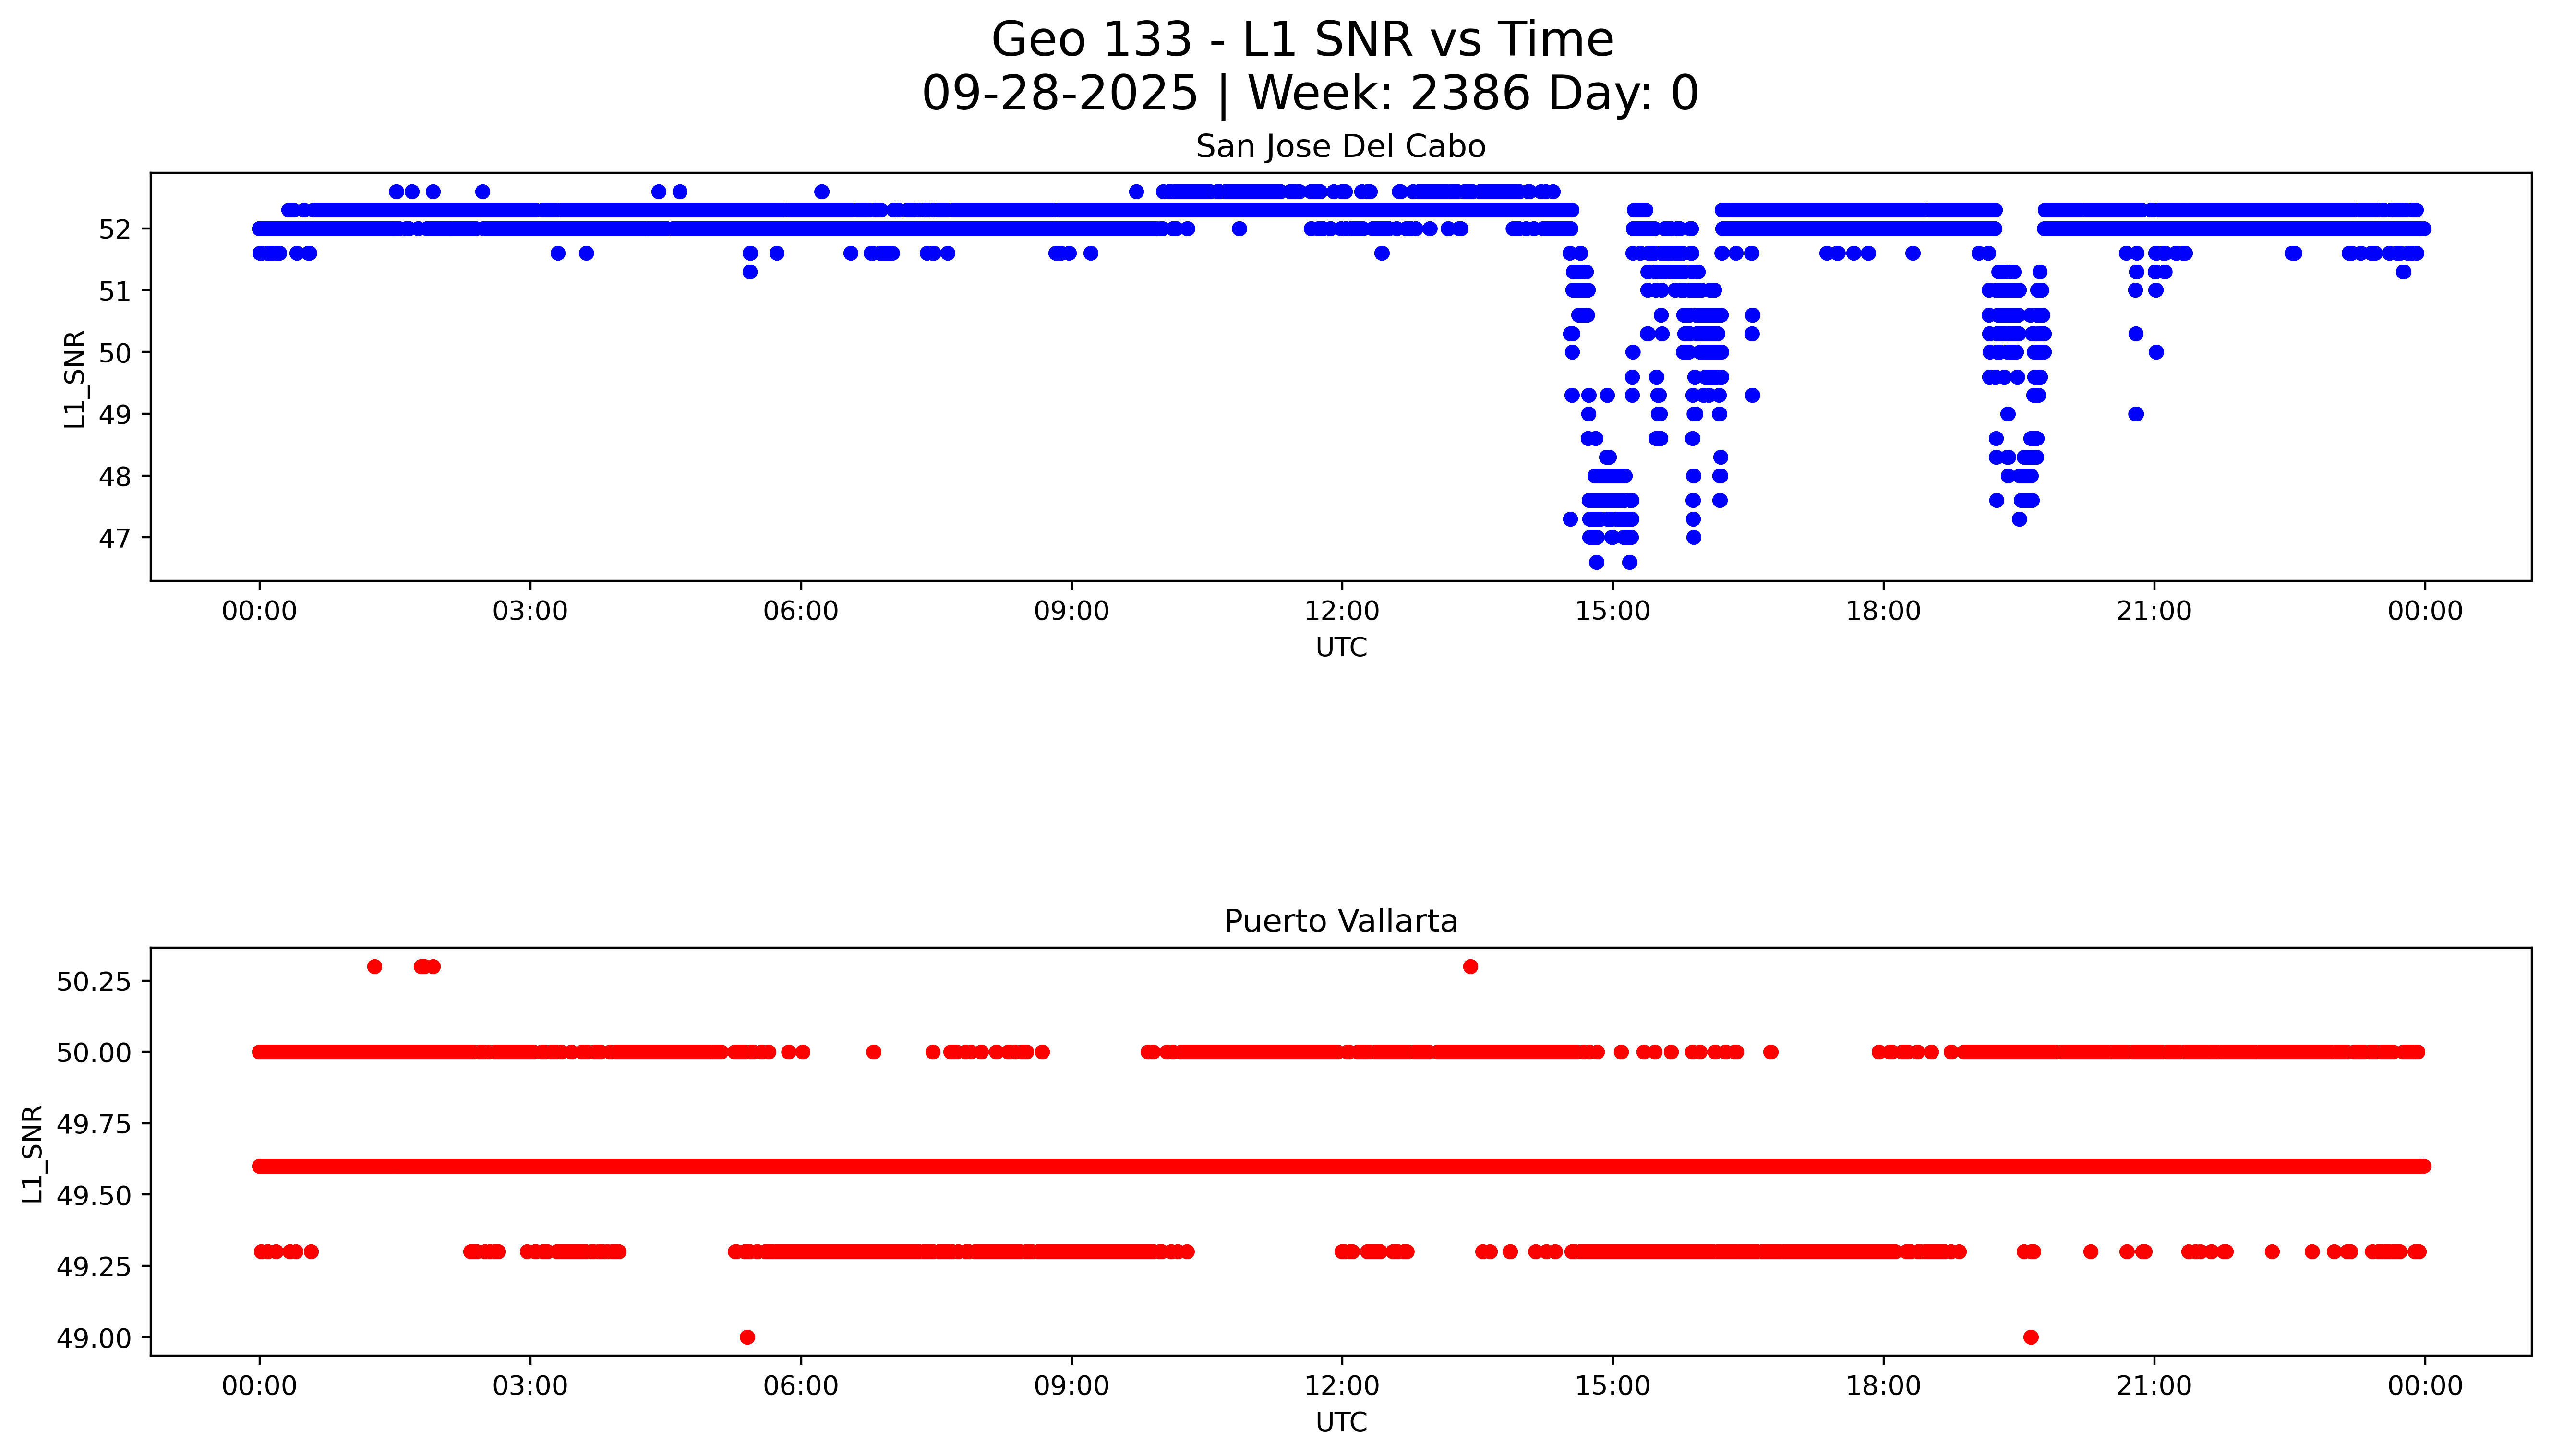Click the 18:00 tick on Puerto Vallarta plot
The image size is (2551, 1456).
(1883, 1386)
